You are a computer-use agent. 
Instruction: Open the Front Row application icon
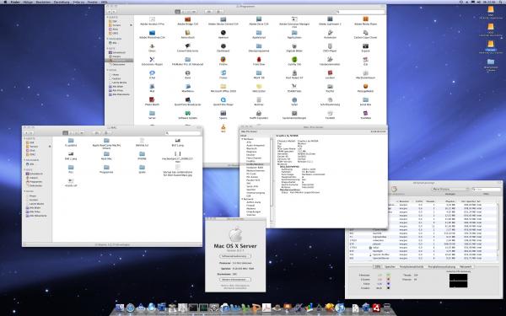pyautogui.click(x=259, y=60)
